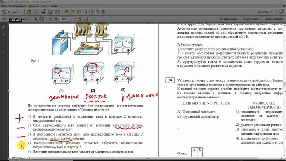
Task: Open bookmarks sidebar icon
Action: (3, 35)
